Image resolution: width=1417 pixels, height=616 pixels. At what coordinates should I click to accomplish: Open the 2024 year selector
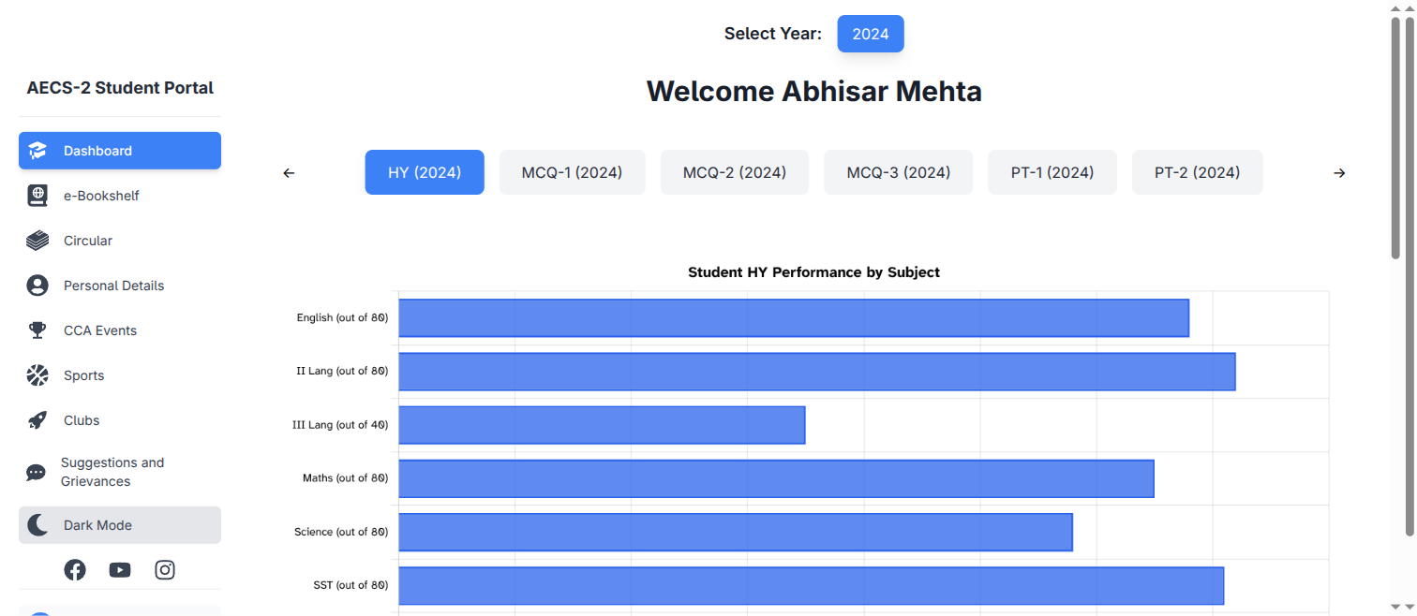(870, 34)
